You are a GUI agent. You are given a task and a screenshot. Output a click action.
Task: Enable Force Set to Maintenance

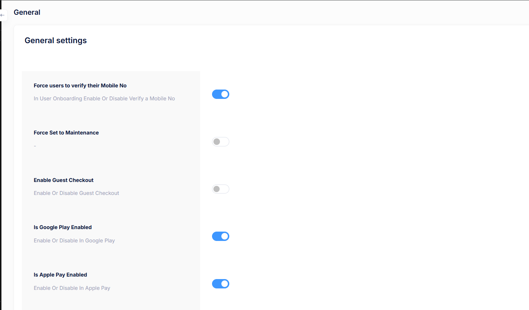tap(220, 141)
